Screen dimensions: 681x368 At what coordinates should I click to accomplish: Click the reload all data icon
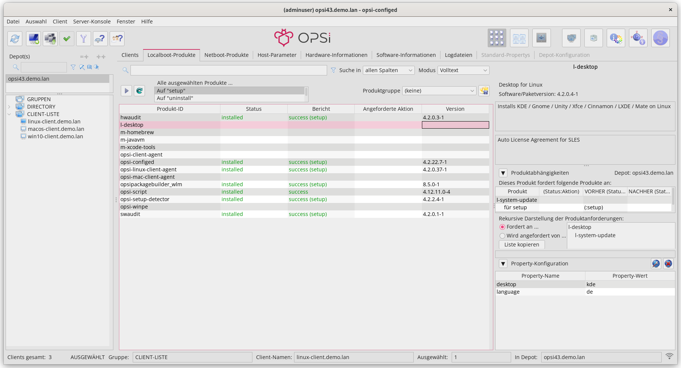coord(15,39)
